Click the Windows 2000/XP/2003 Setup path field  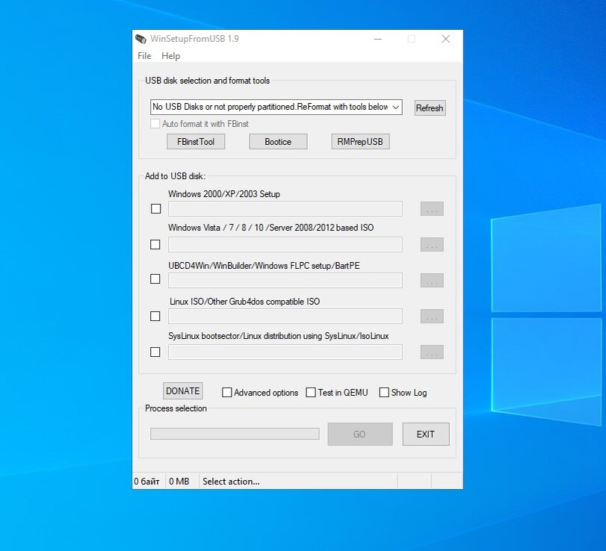(x=285, y=209)
